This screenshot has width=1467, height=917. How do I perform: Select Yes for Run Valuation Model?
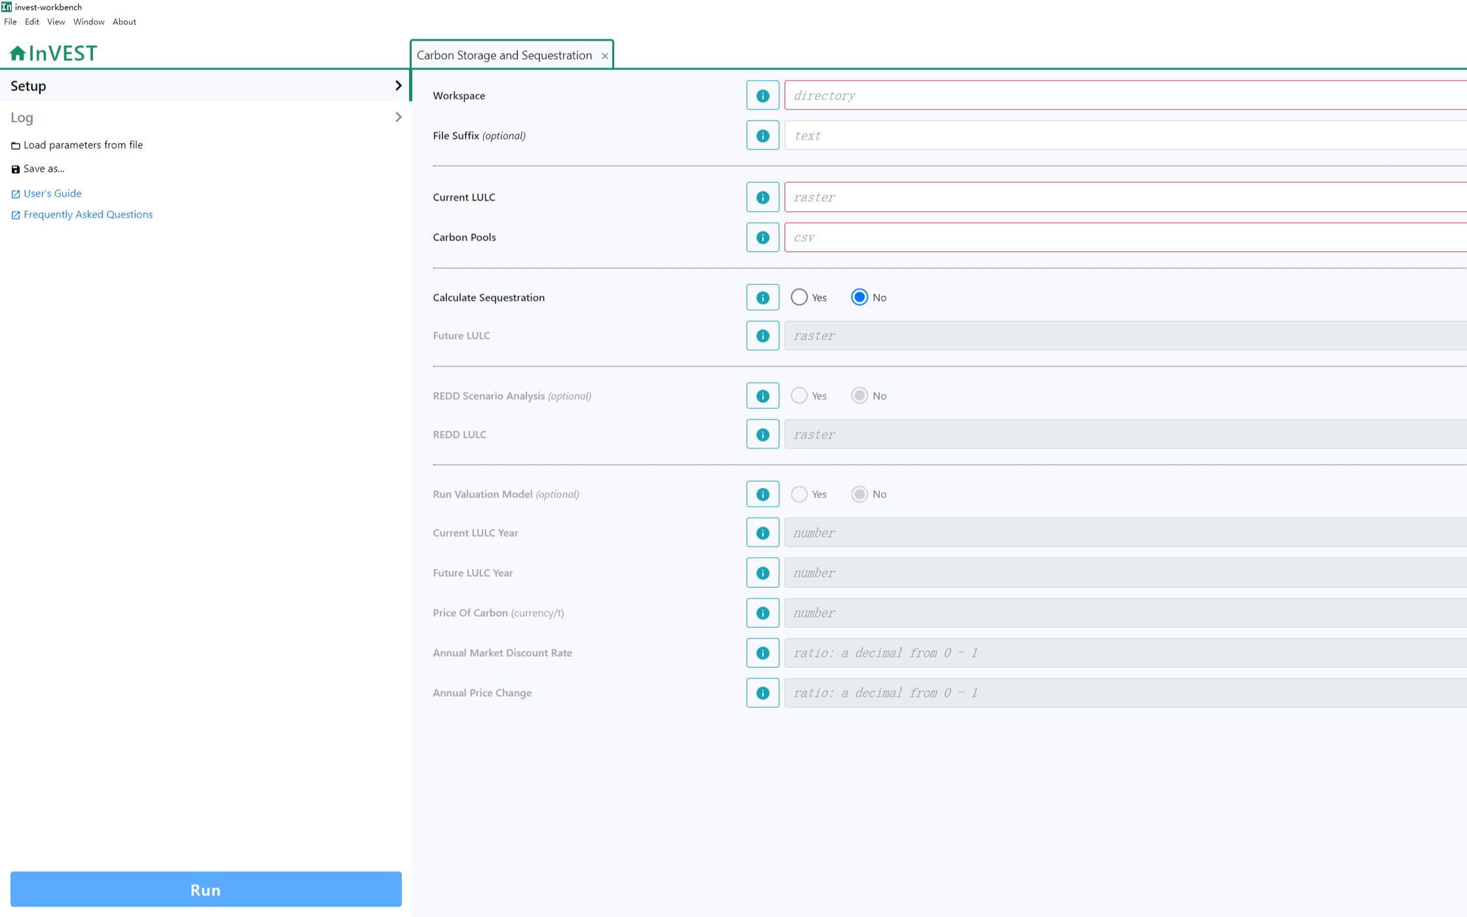pos(798,494)
